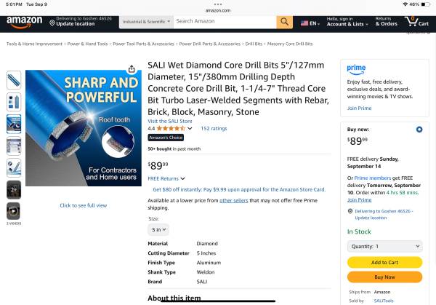The image size is (436, 305).
Task: Select the Buy new radio button
Action: coord(419,130)
